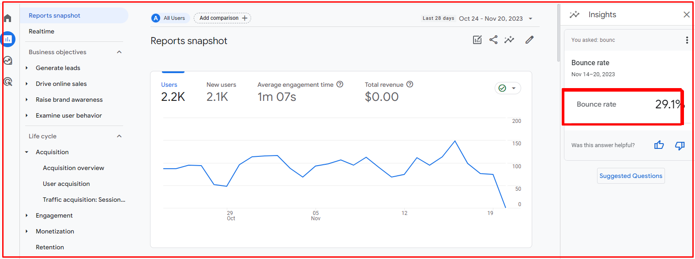Click help icon next to Average engagement time

pyautogui.click(x=340, y=84)
